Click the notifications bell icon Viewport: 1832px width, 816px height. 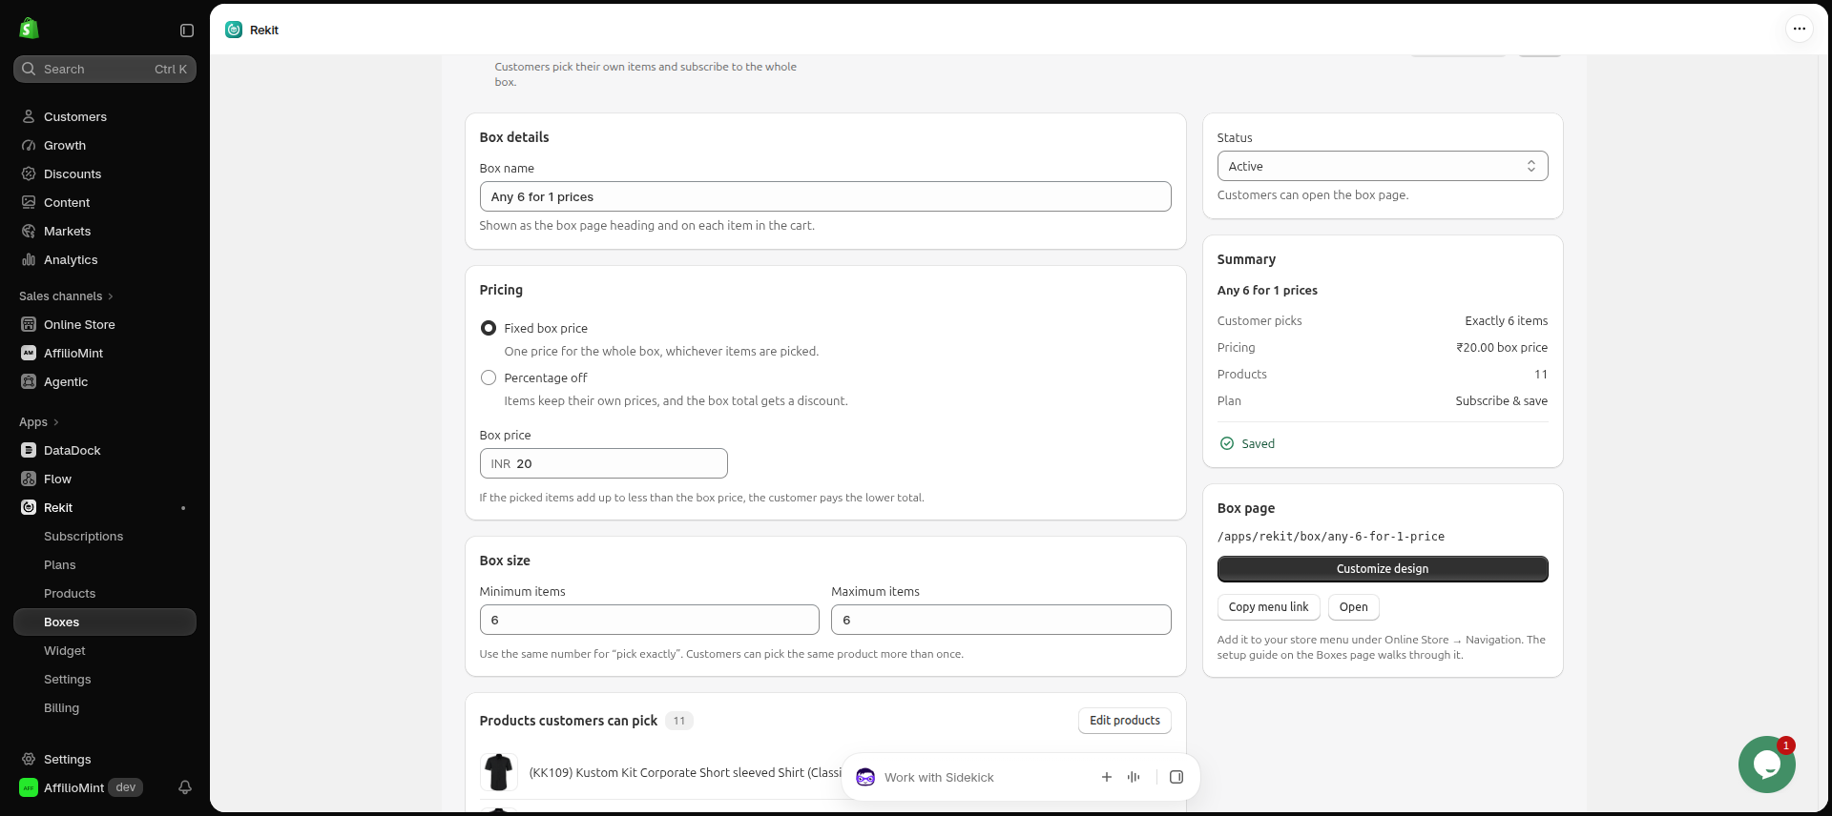[185, 787]
